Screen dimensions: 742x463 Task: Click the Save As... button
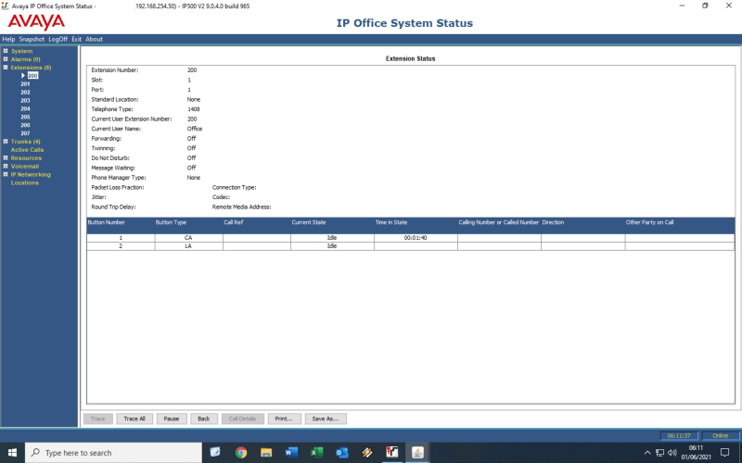pos(326,419)
